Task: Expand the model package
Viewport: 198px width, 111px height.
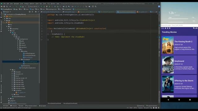Action: pos(18,43)
